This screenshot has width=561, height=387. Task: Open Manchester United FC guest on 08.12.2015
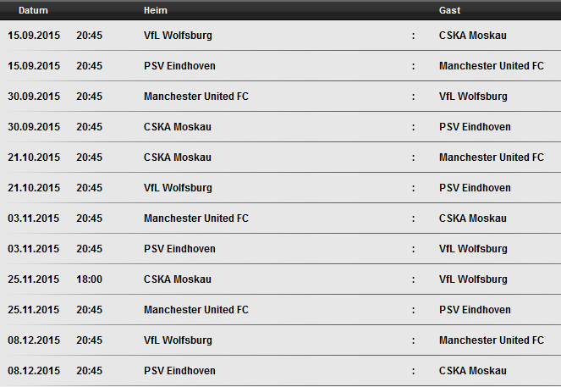[492, 340]
